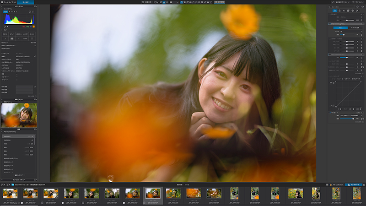Image resolution: width=366 pixels, height=206 pixels.
Task: Click the 1:1 zoom icon in toolbar
Action: point(167,2)
